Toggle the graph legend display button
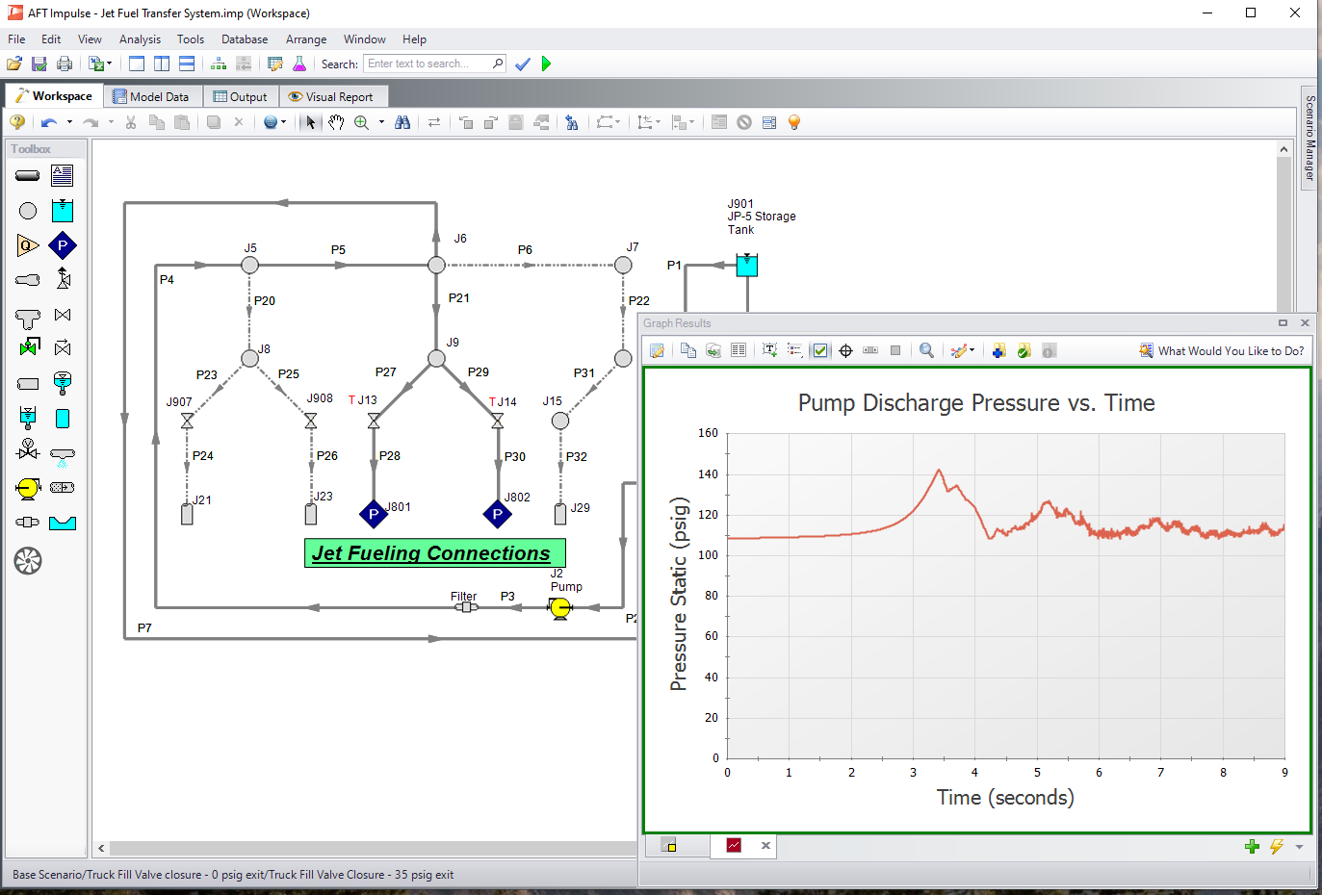Viewport: 1322px width, 895px height. click(x=794, y=350)
